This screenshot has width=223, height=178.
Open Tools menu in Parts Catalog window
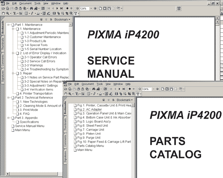coord(100,84)
